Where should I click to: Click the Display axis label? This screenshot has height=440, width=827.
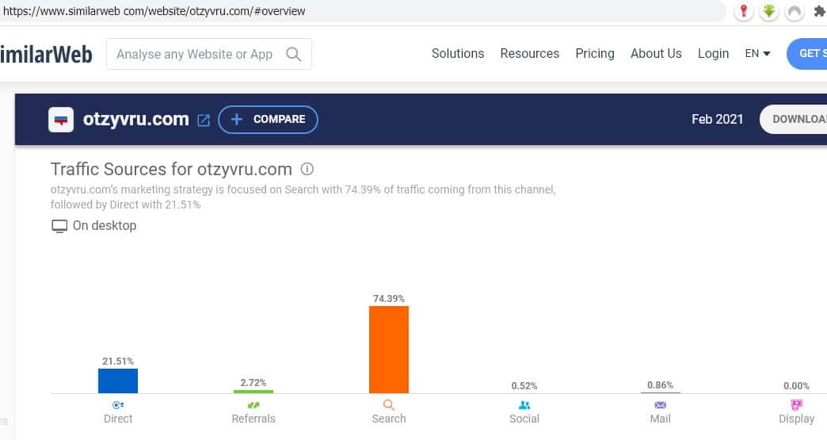796,419
